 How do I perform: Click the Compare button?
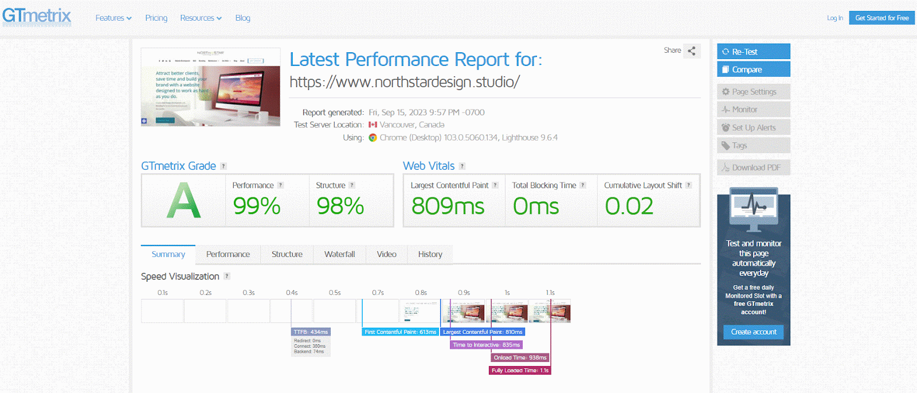pyautogui.click(x=754, y=69)
